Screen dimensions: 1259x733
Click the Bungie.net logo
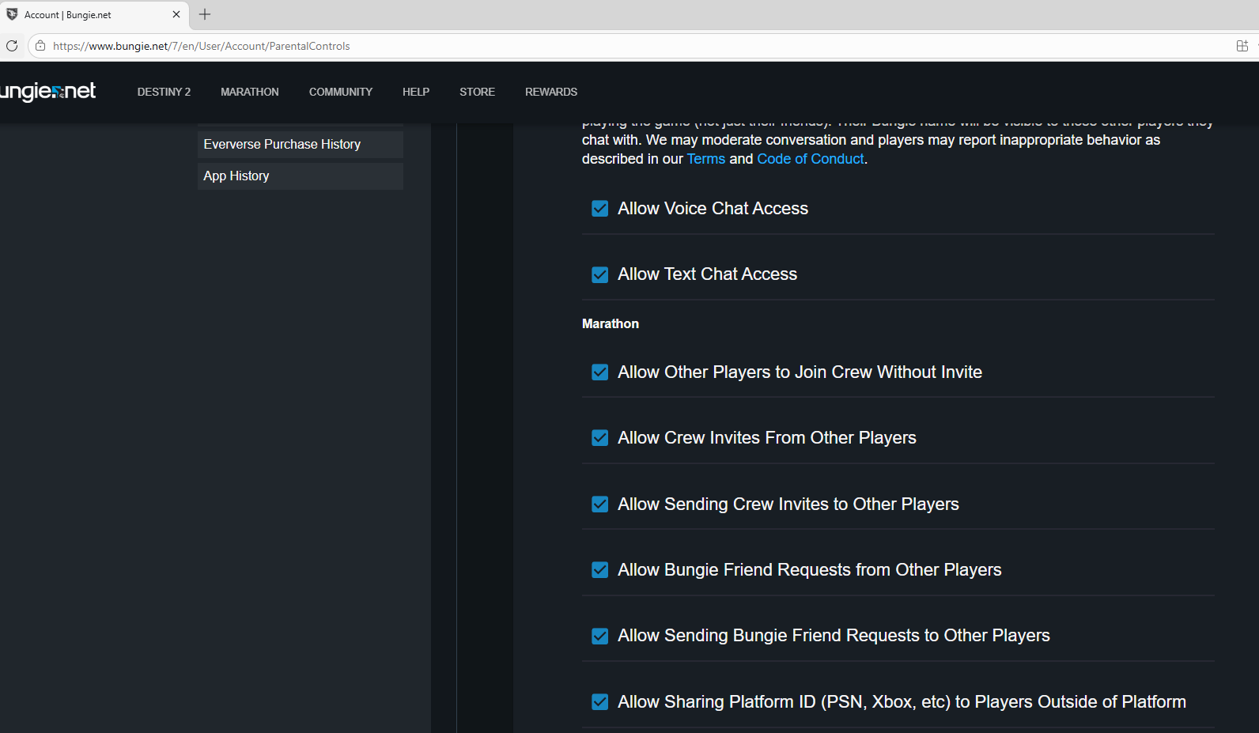click(x=47, y=92)
